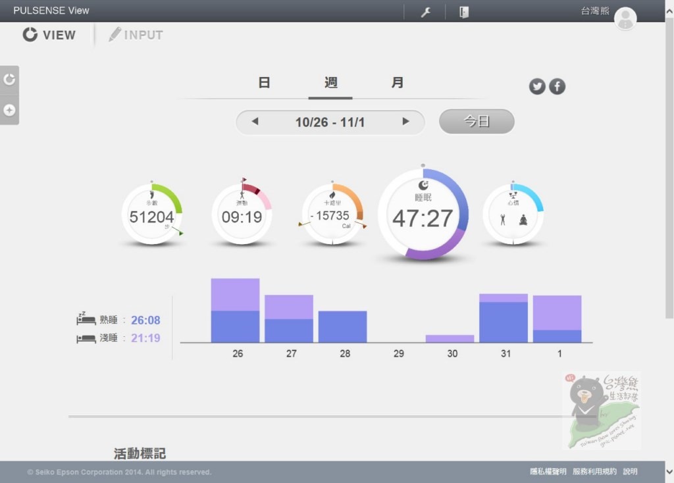Click the 台灣熊 username
674x483 pixels.
[595, 11]
